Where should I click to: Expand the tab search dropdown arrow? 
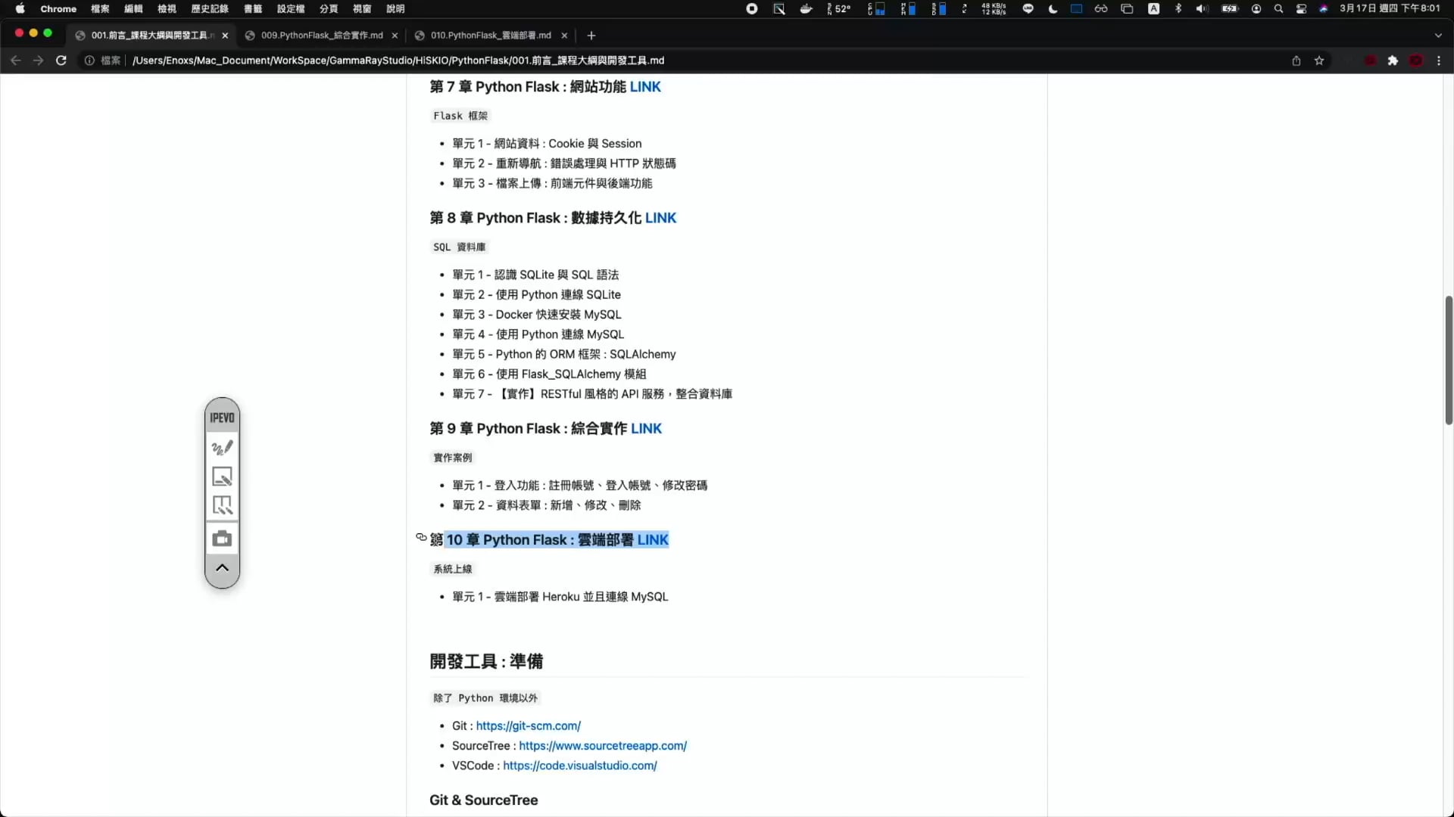[1438, 36]
